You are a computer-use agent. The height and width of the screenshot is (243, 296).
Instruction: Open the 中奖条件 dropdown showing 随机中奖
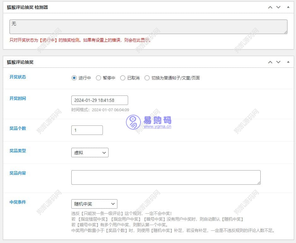coord(94,204)
